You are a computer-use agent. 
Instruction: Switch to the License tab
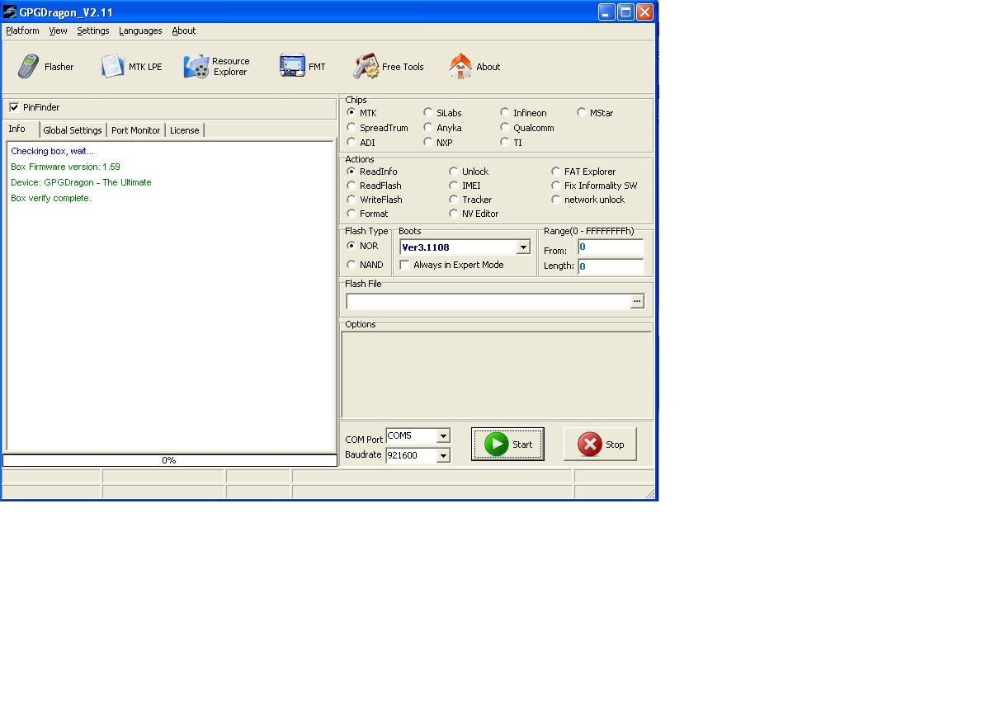[x=184, y=130]
